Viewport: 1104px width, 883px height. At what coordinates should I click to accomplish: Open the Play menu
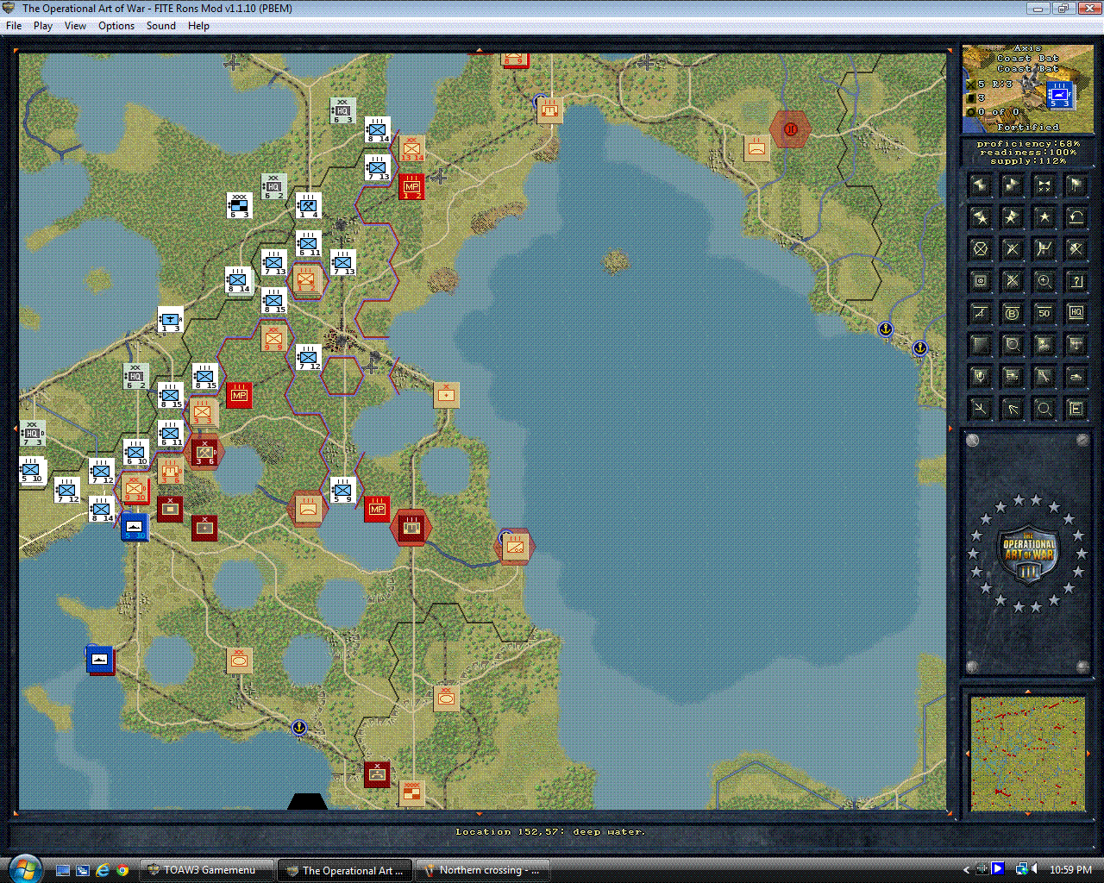pos(43,26)
